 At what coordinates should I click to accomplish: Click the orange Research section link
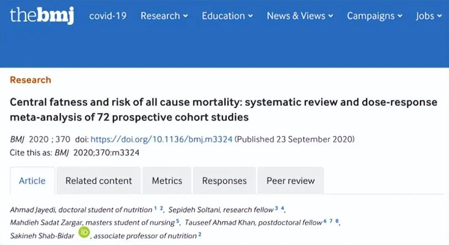click(x=30, y=80)
